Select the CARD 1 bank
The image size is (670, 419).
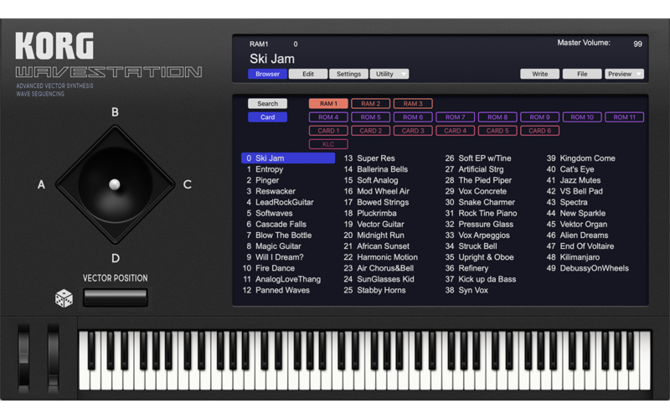[x=328, y=131]
